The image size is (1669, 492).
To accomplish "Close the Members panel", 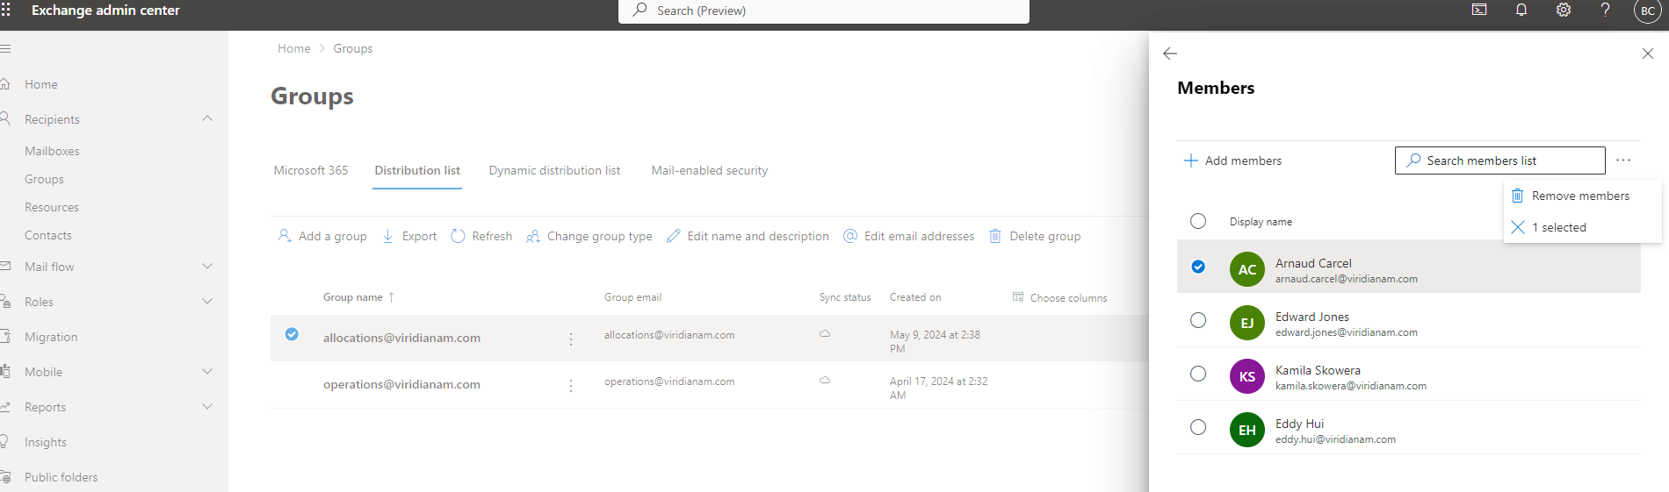I will tap(1648, 53).
